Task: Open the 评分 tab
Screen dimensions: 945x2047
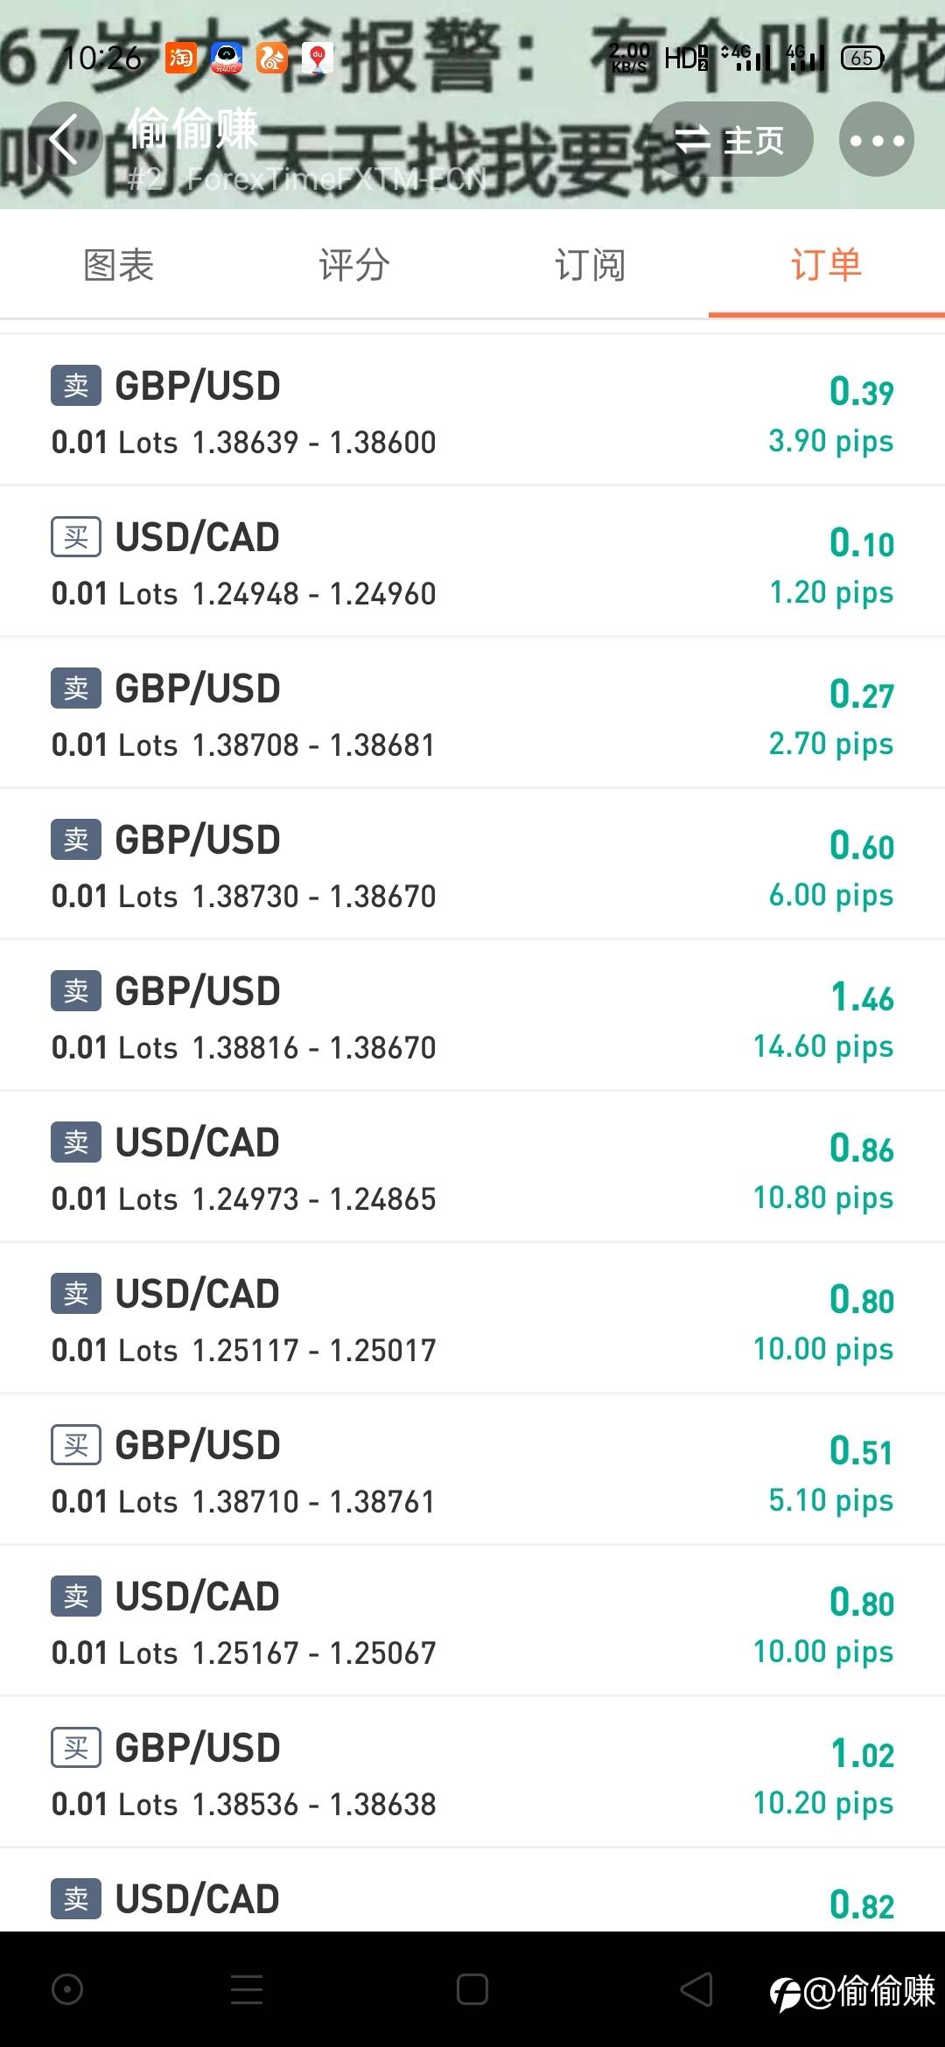Action: 354,265
